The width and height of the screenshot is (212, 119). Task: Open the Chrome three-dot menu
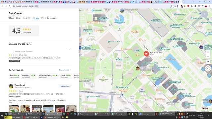click(210, 6)
